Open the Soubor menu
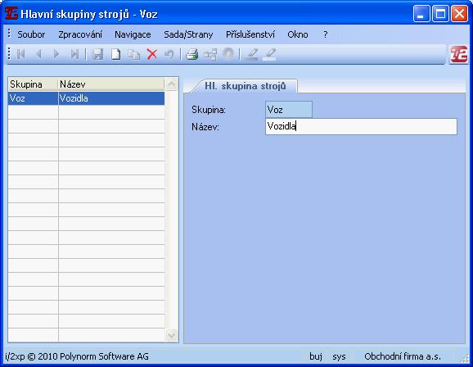Image resolution: width=473 pixels, height=367 pixels. click(31, 34)
